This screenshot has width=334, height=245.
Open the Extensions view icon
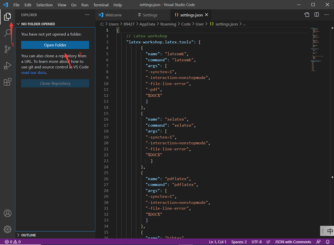(8, 82)
